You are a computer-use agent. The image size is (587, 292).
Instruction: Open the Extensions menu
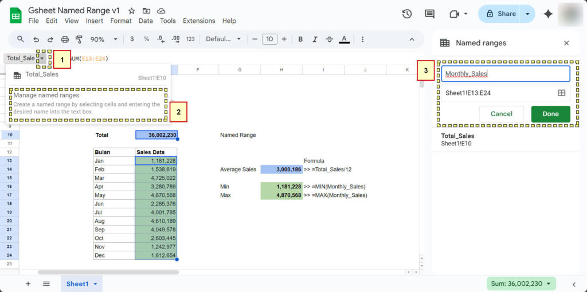[199, 21]
